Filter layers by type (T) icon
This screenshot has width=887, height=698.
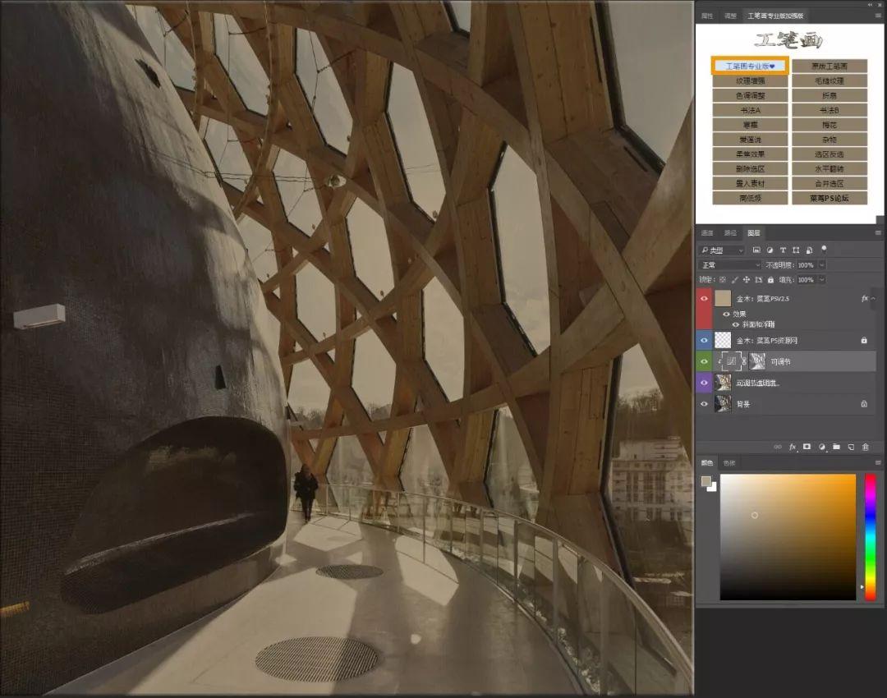click(783, 250)
